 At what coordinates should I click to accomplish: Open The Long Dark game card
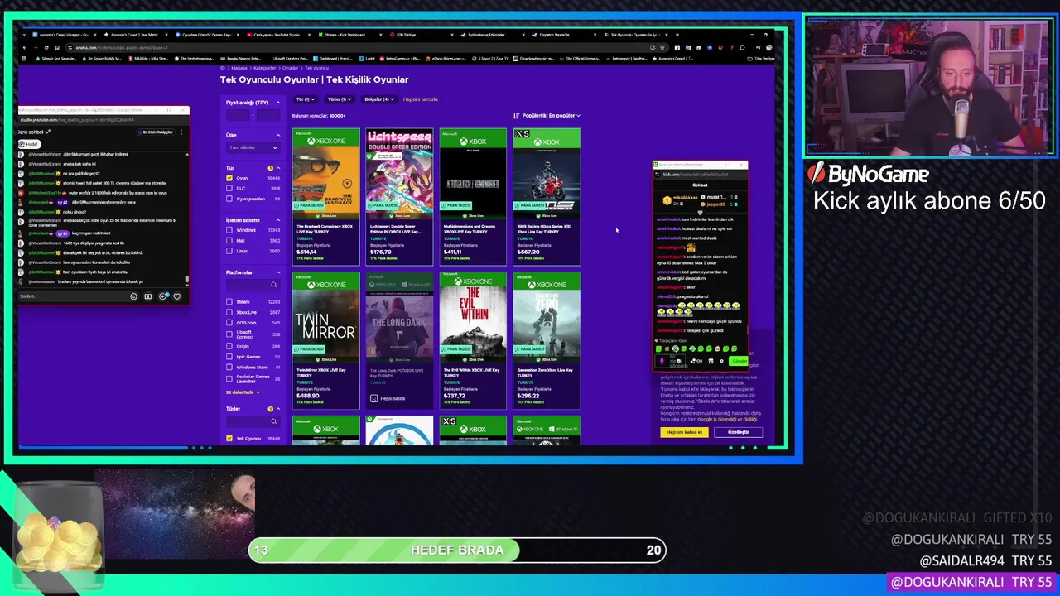(x=399, y=340)
